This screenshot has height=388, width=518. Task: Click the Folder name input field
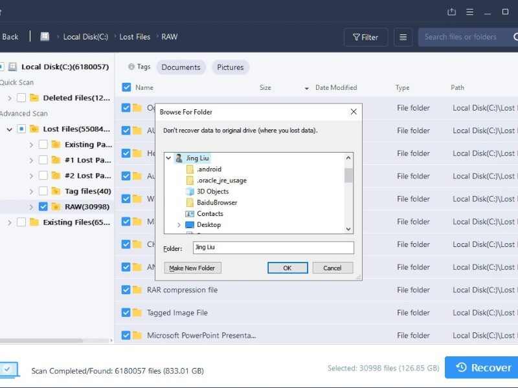point(272,247)
